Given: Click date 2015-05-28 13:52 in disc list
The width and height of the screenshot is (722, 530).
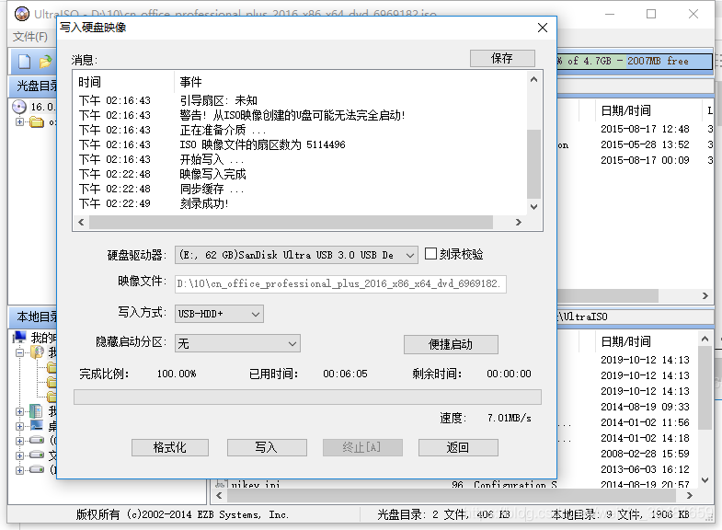Looking at the screenshot, I should click(x=645, y=145).
